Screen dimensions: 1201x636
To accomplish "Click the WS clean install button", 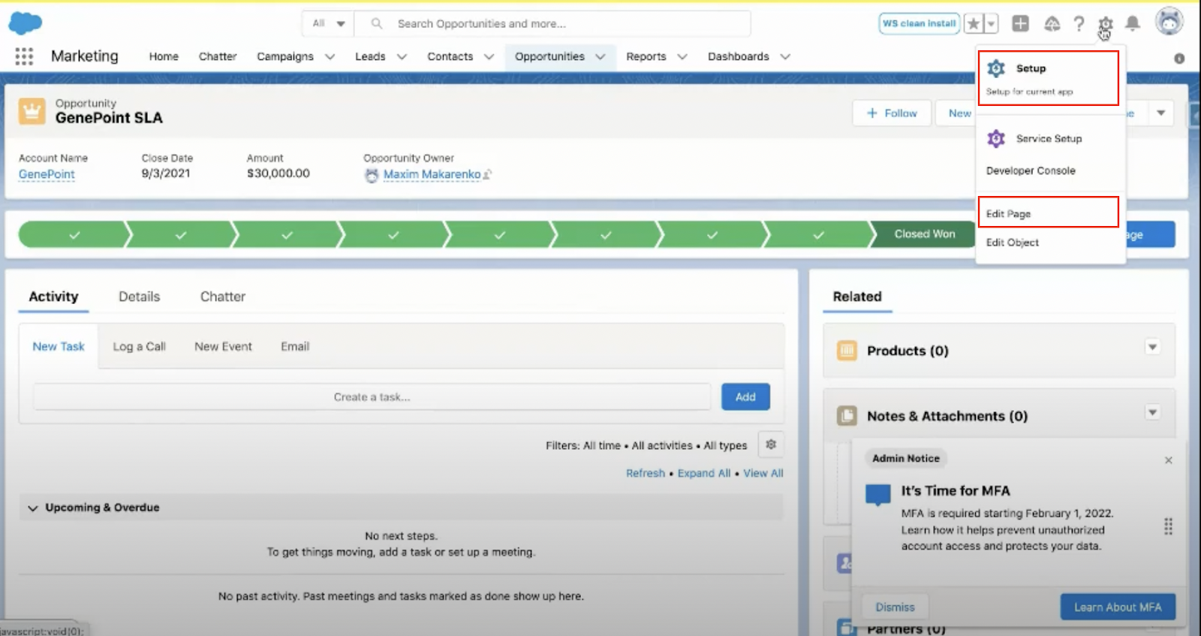I will (920, 23).
